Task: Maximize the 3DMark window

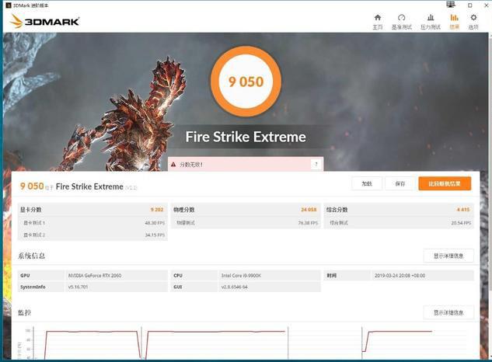Action: (x=469, y=5)
